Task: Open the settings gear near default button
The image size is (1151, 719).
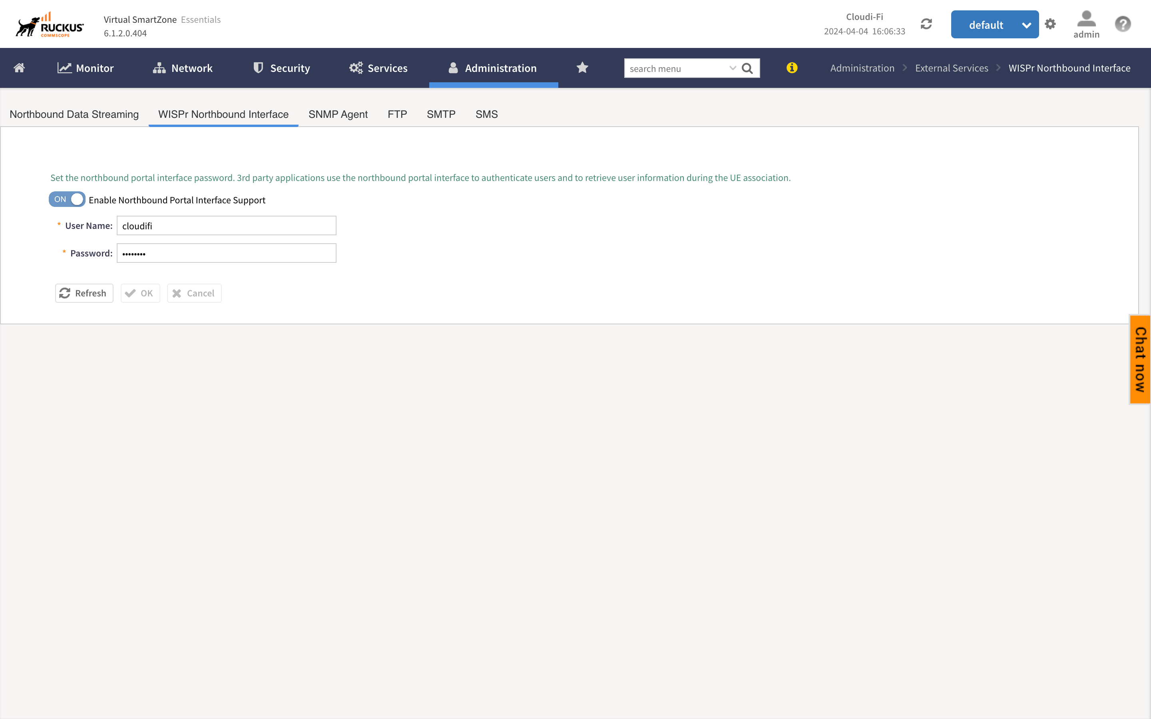Action: [1050, 24]
